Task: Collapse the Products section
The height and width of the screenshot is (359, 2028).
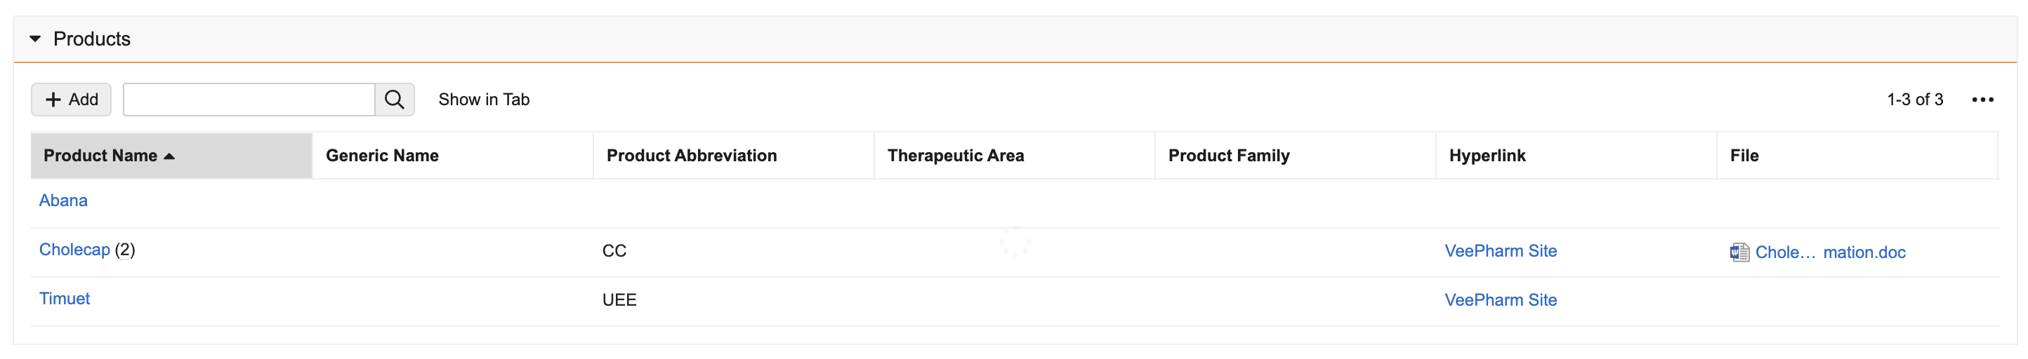Action: pyautogui.click(x=35, y=39)
